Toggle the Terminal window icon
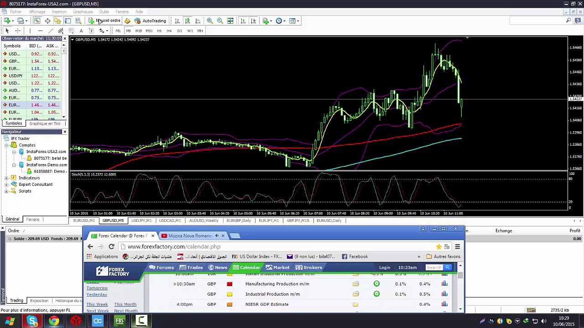 click(x=68, y=20)
